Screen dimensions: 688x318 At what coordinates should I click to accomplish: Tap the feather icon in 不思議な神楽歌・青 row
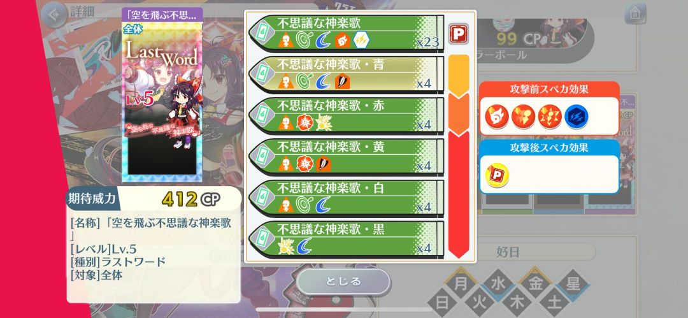[342, 82]
